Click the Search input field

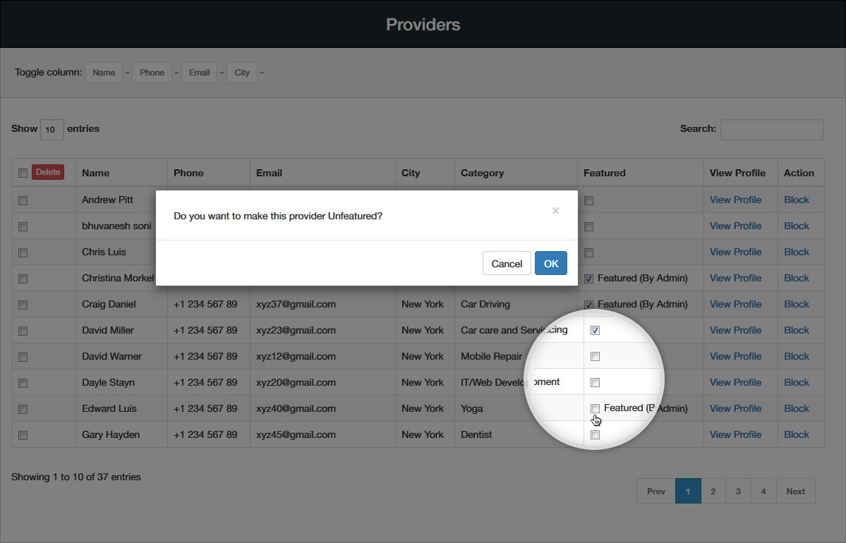click(x=771, y=129)
